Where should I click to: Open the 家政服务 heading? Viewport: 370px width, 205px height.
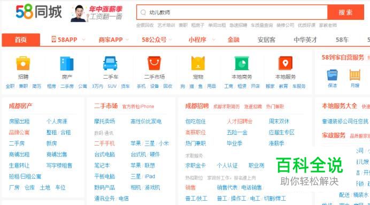[334, 135]
